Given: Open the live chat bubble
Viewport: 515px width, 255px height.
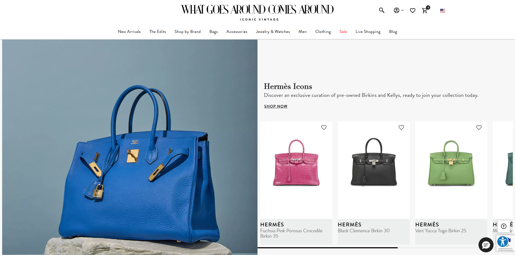Looking at the screenshot, I should pos(486,245).
